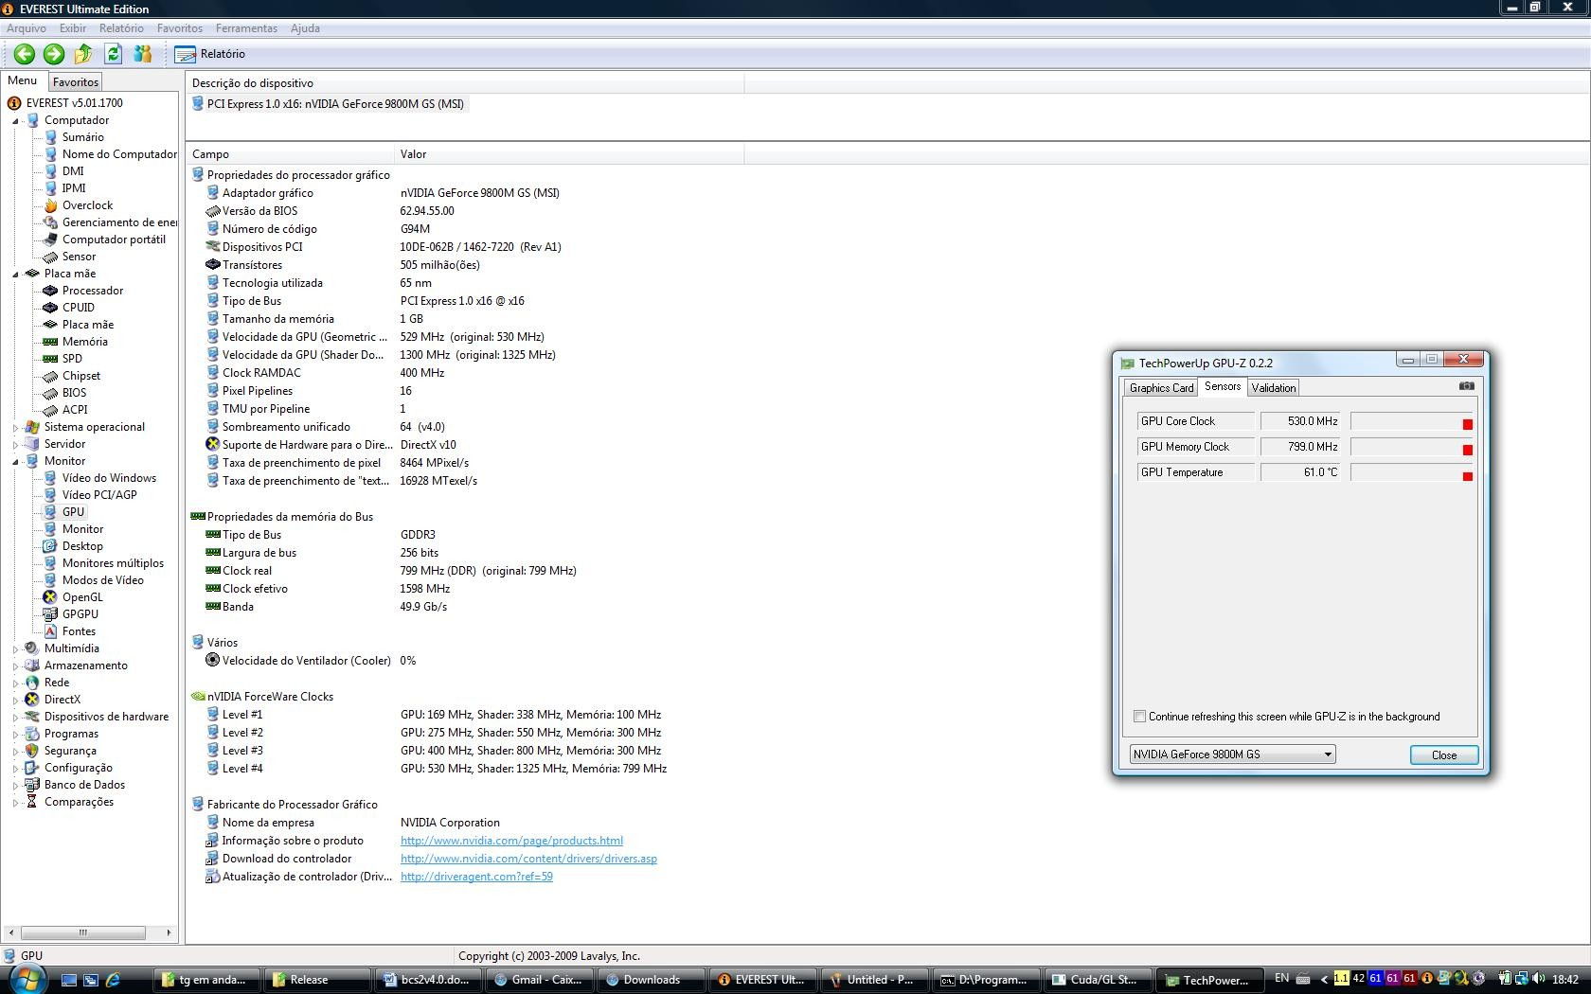1591x994 pixels.
Task: Click the Refresh toolbar icon
Action: coord(114,54)
